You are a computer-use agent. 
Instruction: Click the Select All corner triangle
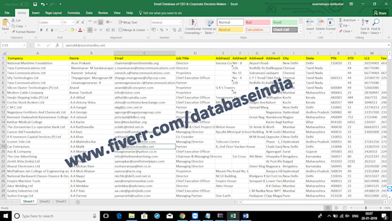click(x=3, y=53)
